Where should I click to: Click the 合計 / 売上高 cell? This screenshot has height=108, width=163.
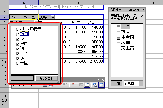[24, 17]
